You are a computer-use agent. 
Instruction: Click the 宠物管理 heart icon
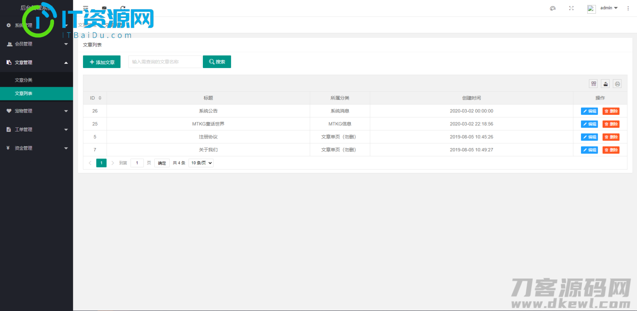9,111
